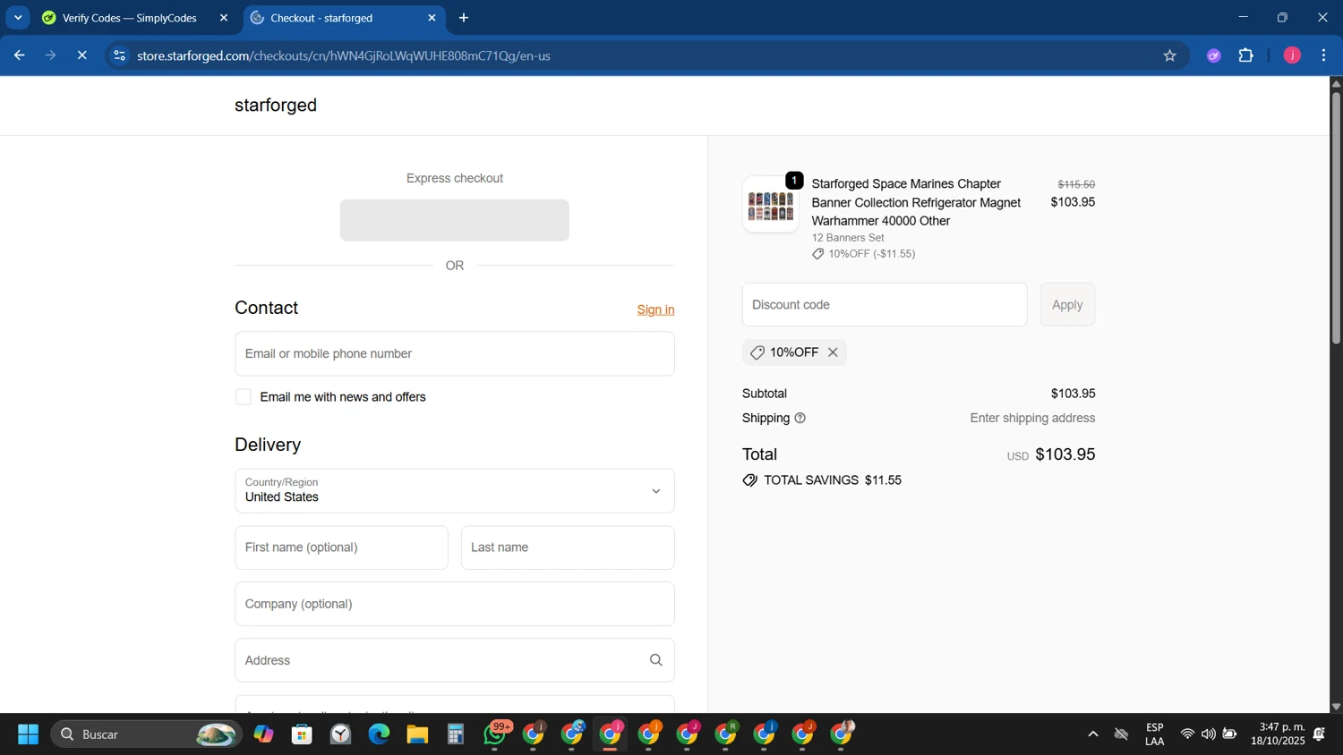Click the starforged store logo
The height and width of the screenshot is (755, 1343).
coord(276,105)
